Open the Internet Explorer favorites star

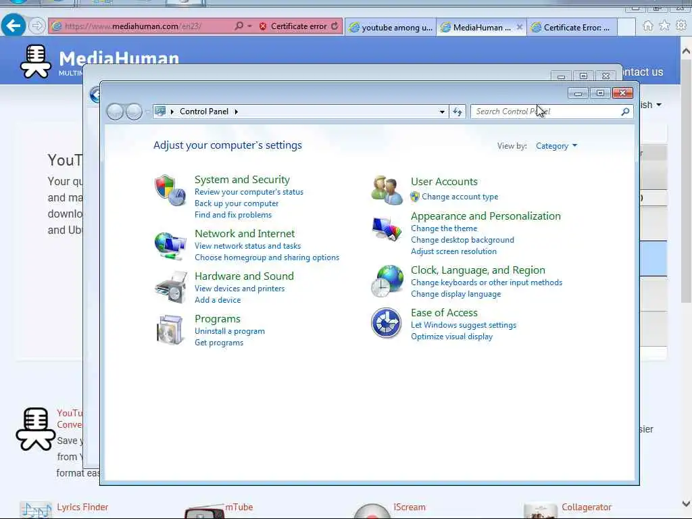tap(664, 26)
